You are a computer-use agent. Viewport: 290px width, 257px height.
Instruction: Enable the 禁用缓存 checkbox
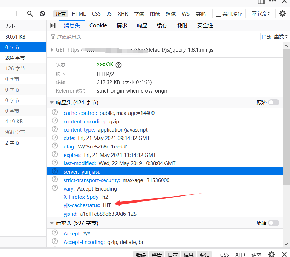(x=219, y=14)
